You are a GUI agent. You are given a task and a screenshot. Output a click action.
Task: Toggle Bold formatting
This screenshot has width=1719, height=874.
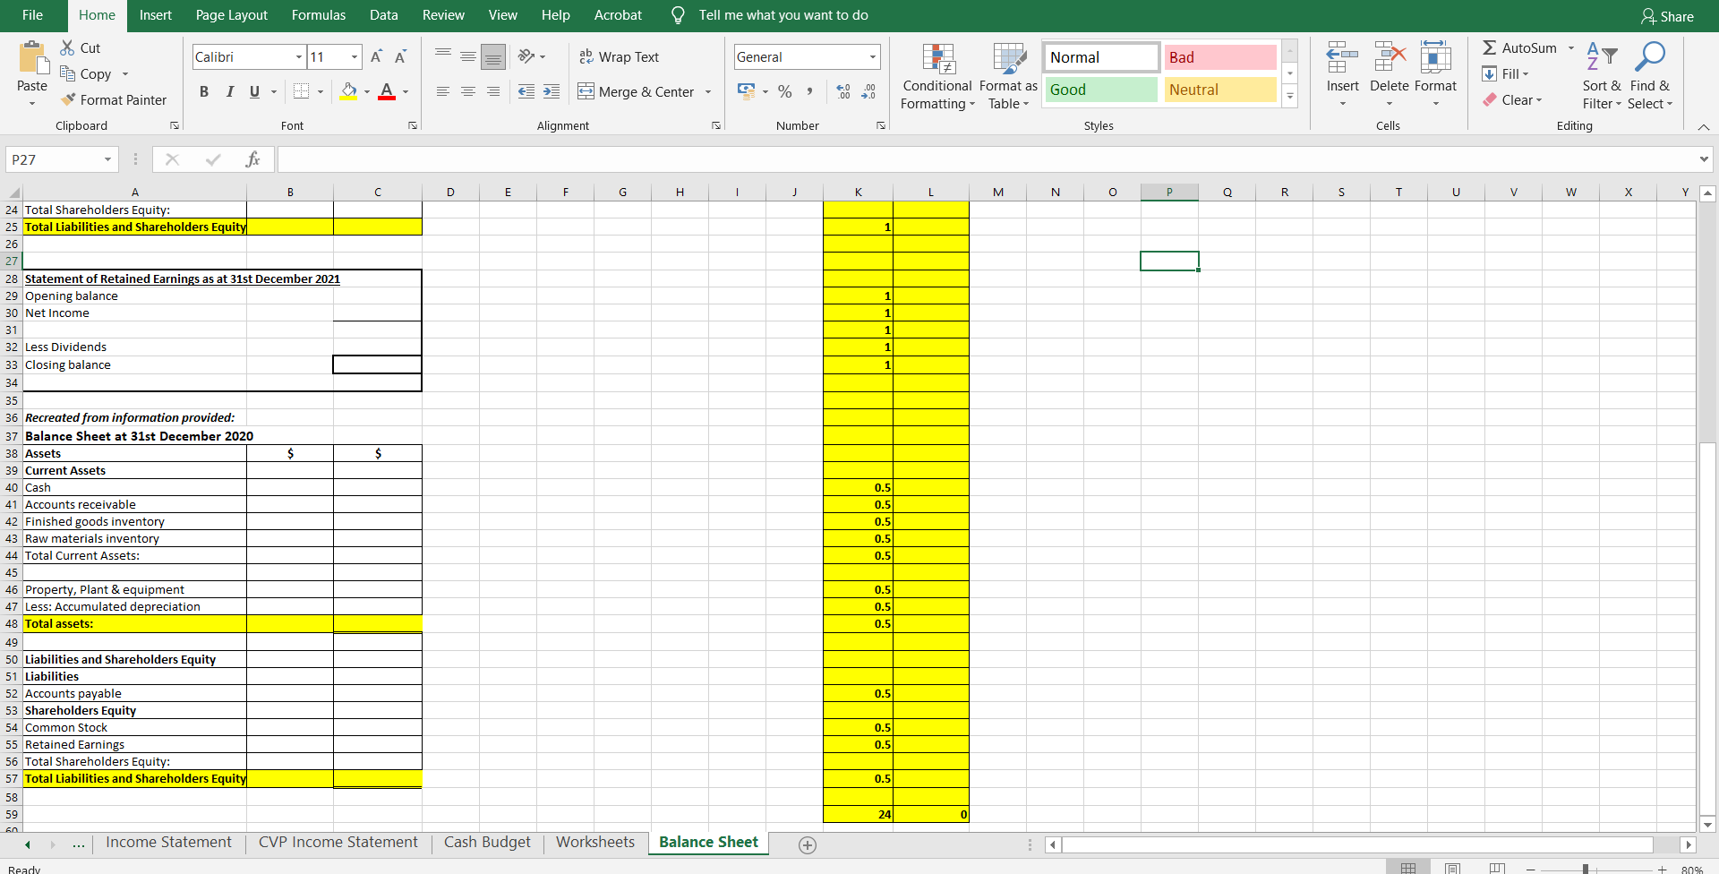pyautogui.click(x=204, y=91)
